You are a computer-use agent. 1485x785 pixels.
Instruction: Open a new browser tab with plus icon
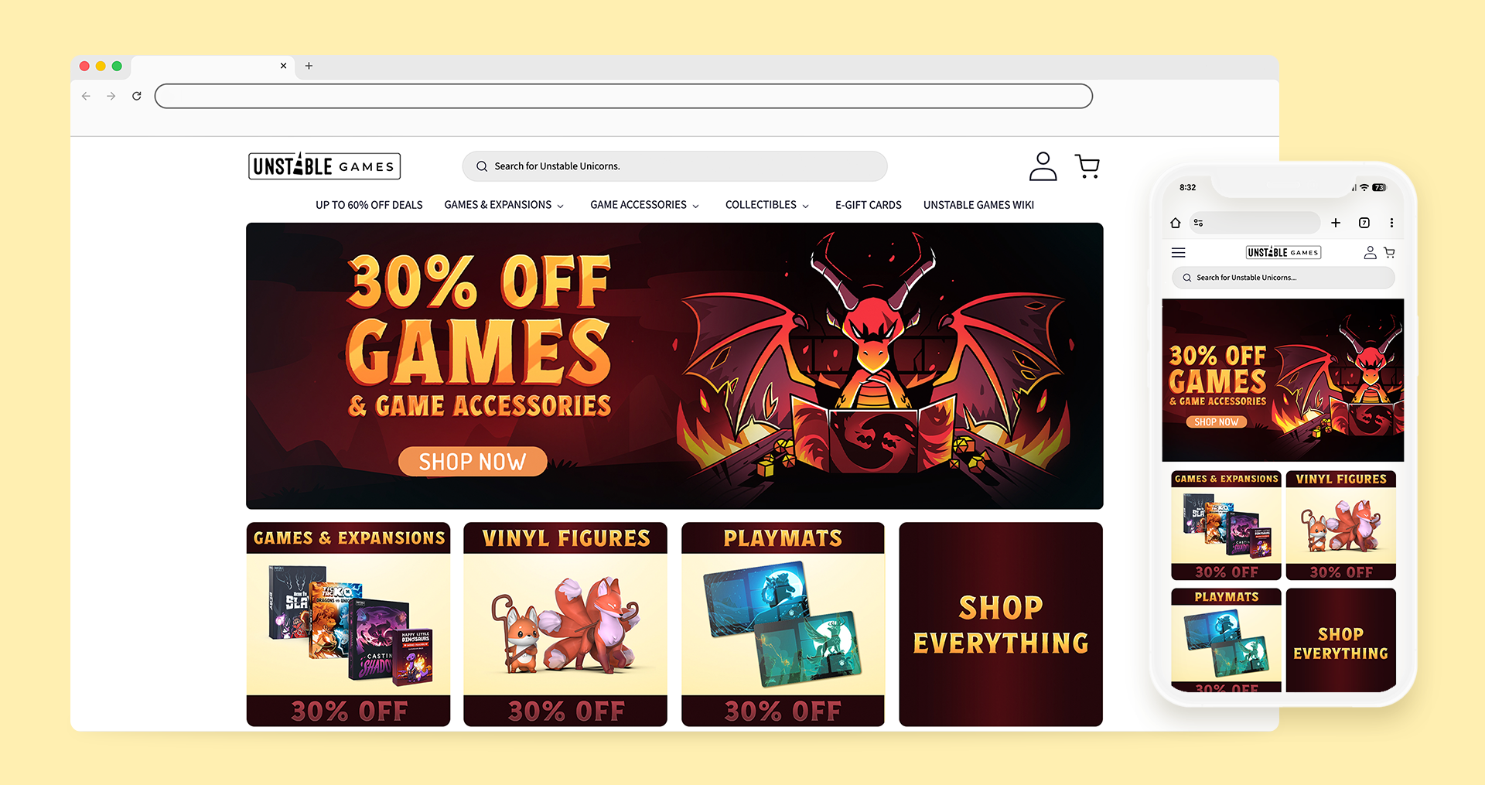click(309, 66)
